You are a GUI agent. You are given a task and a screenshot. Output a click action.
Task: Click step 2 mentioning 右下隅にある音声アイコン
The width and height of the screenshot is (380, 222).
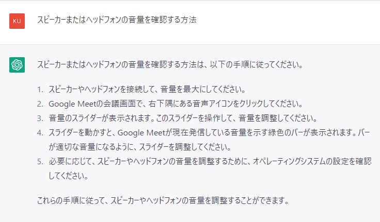click(176, 104)
